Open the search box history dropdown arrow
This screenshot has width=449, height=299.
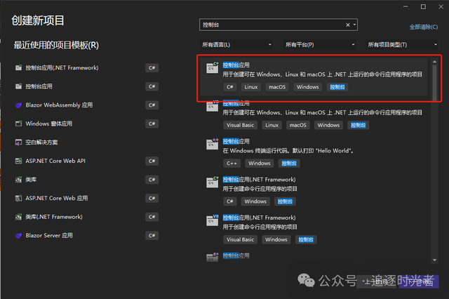pos(354,25)
